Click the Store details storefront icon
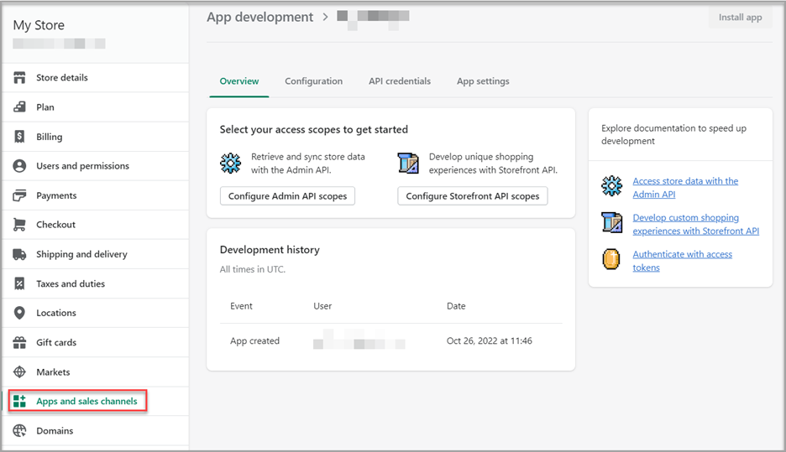 (19, 78)
